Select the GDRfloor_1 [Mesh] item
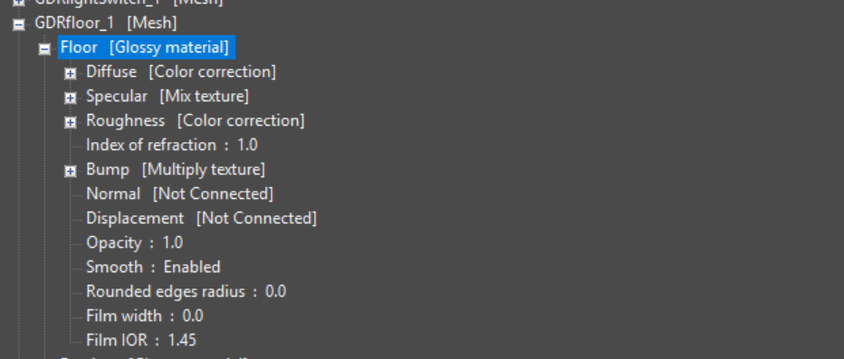The image size is (844, 359). (105, 24)
